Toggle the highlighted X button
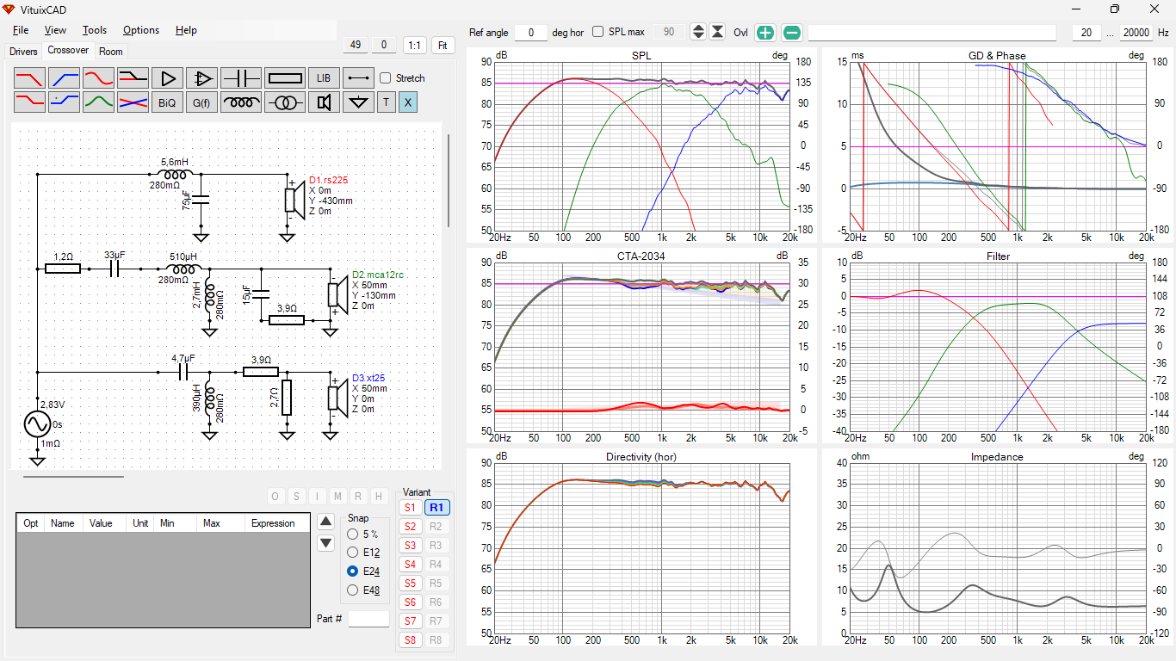The width and height of the screenshot is (1176, 661). [408, 102]
